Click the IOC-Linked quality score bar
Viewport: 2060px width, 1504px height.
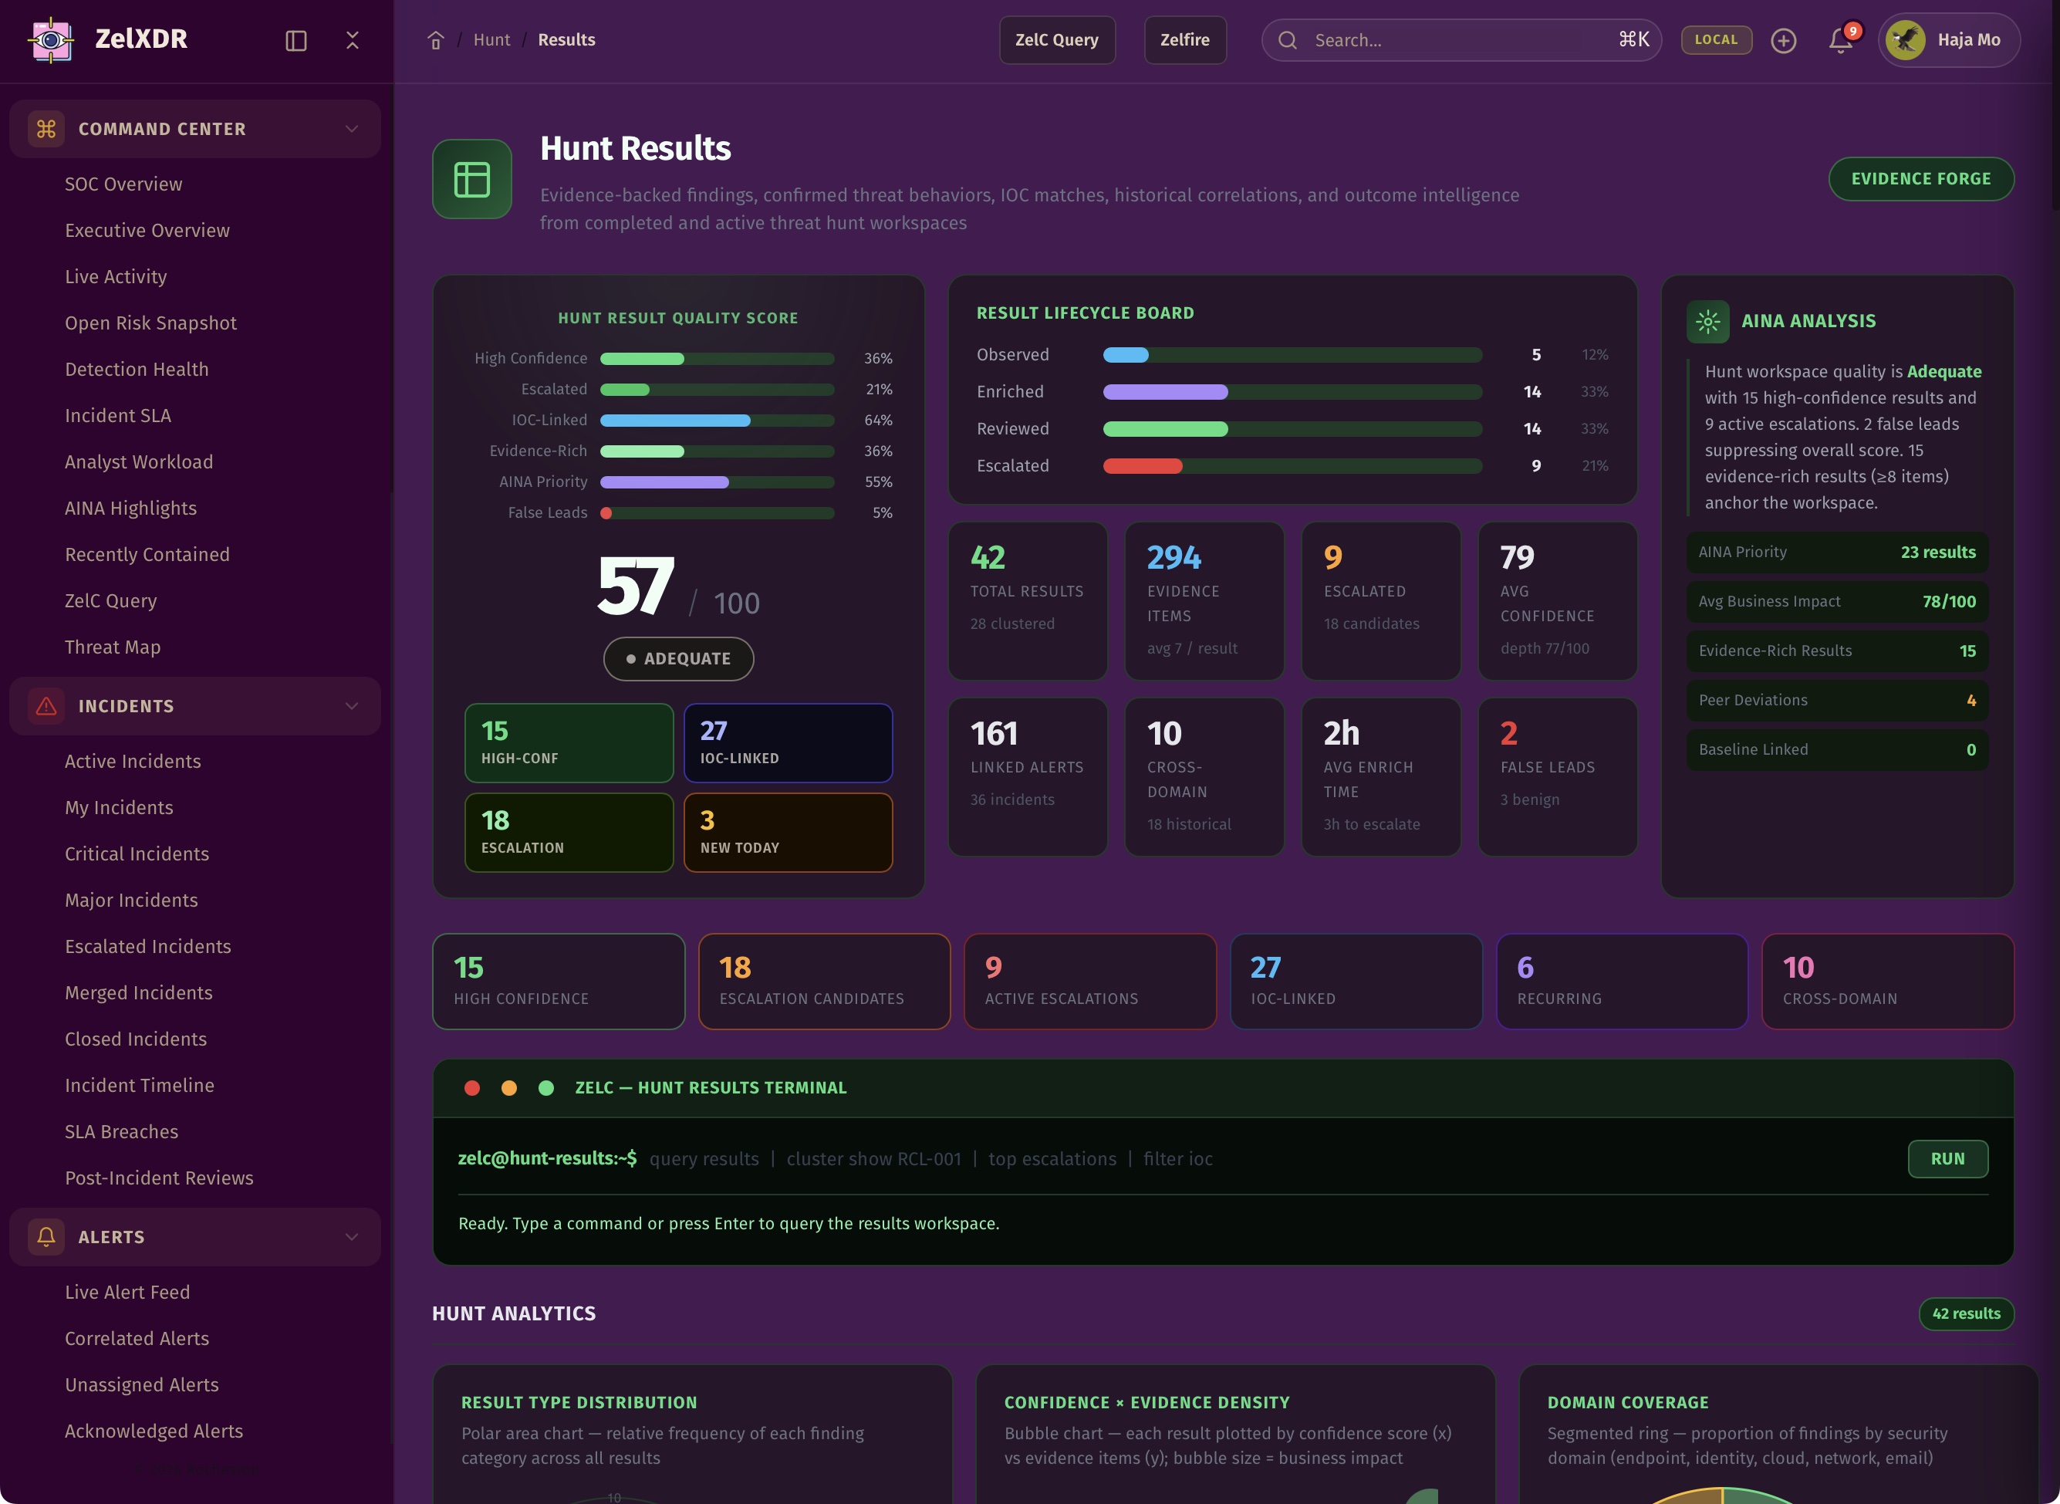pyautogui.click(x=717, y=421)
